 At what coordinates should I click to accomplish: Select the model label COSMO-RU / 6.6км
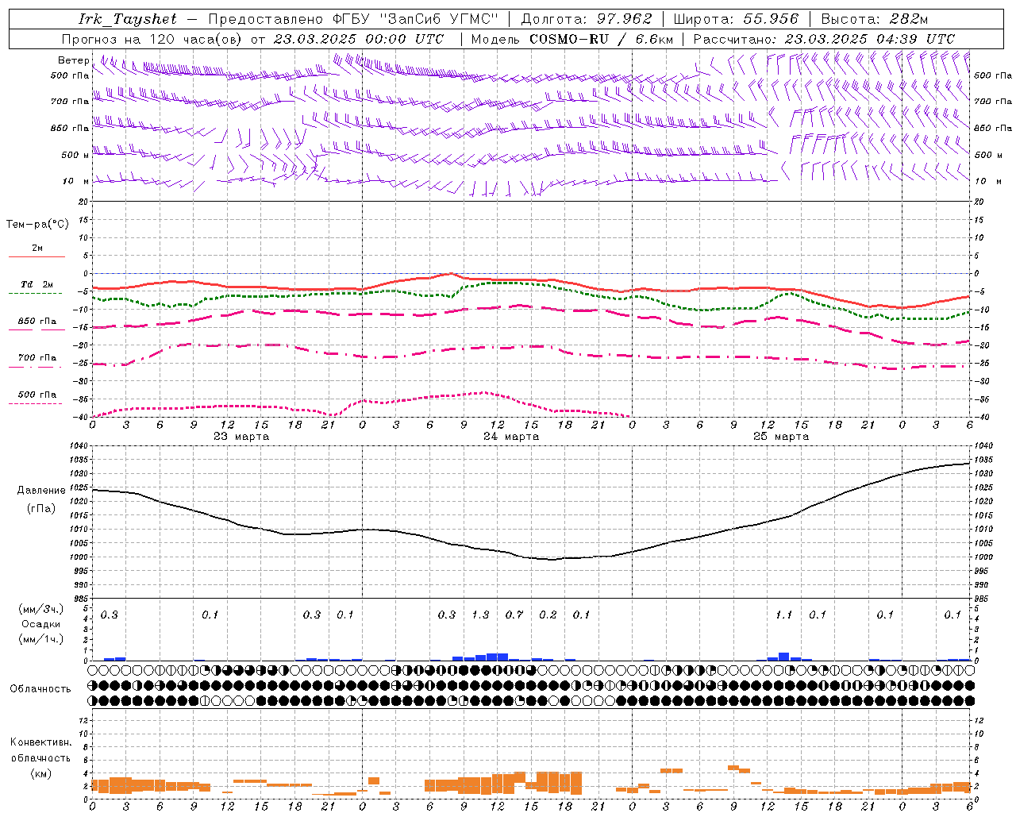(x=601, y=39)
